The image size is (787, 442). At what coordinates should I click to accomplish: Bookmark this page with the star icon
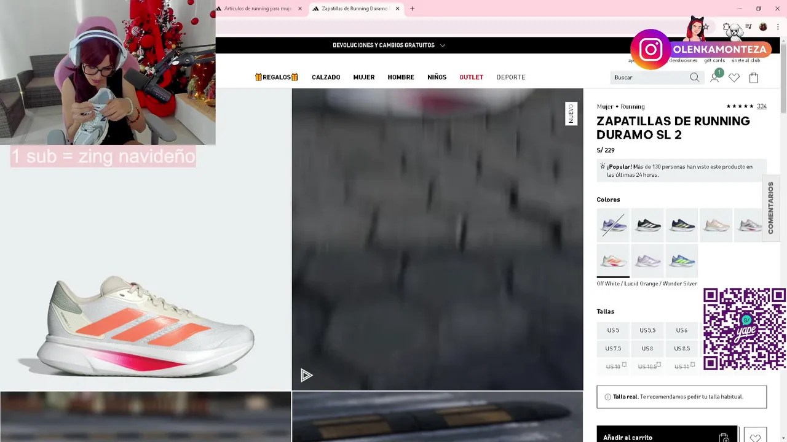coord(706,27)
